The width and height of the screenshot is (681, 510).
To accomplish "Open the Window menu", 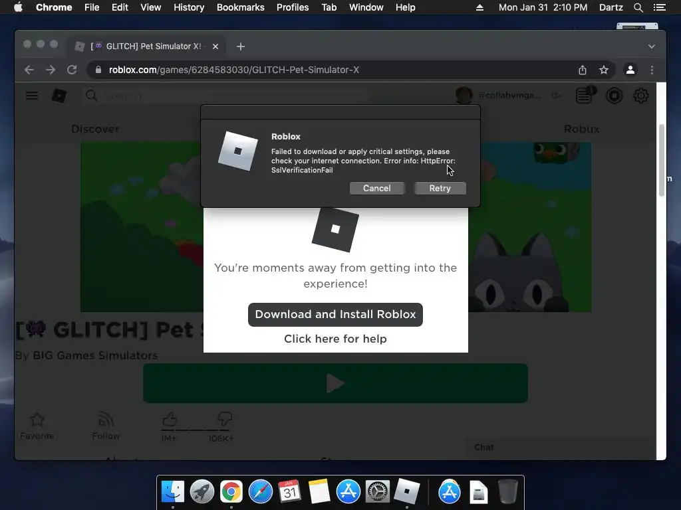I will [x=366, y=7].
